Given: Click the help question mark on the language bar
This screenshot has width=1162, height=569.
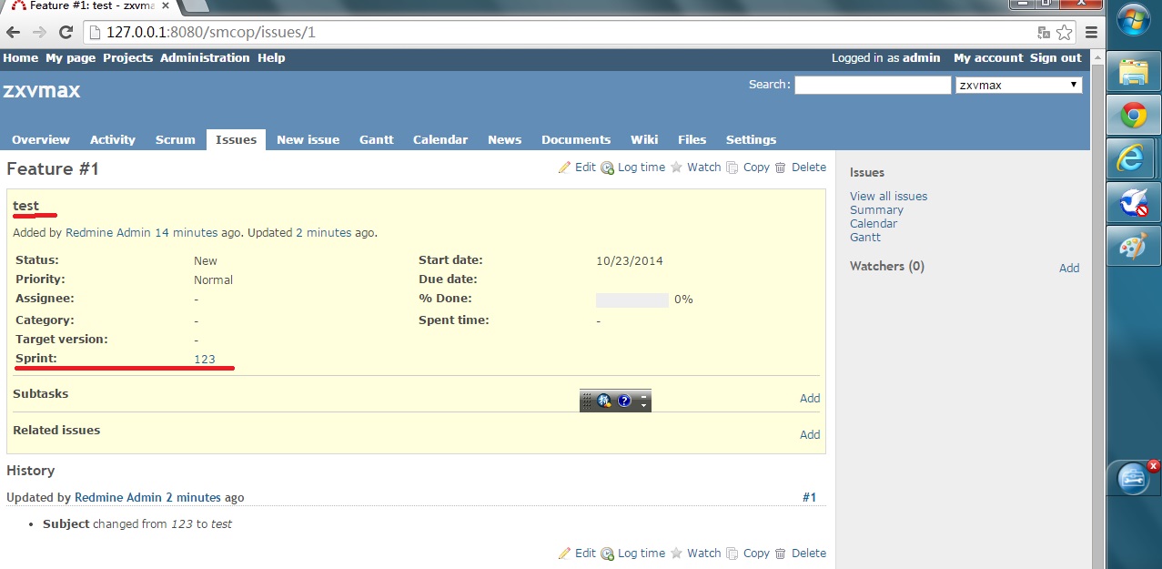Looking at the screenshot, I should coord(624,401).
